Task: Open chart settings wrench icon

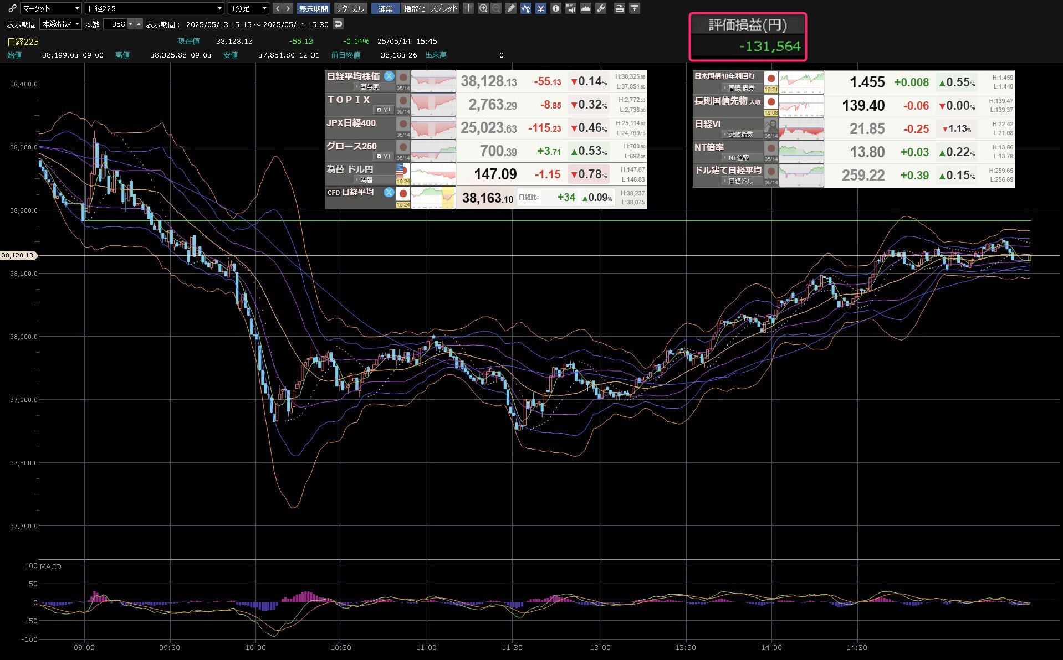Action: pyautogui.click(x=601, y=8)
